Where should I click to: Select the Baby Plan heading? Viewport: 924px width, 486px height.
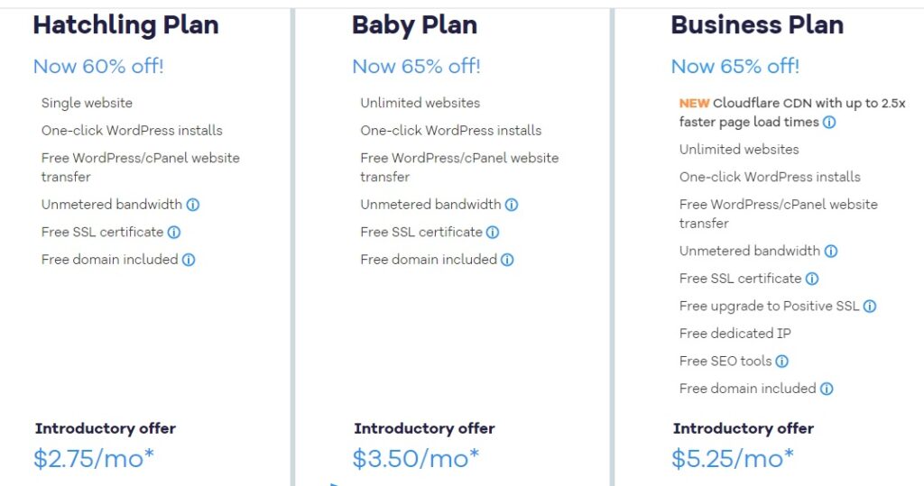click(415, 26)
